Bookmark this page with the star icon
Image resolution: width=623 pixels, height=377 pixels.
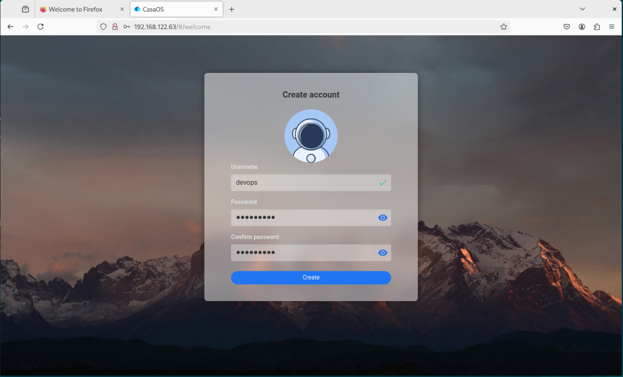pyautogui.click(x=503, y=27)
